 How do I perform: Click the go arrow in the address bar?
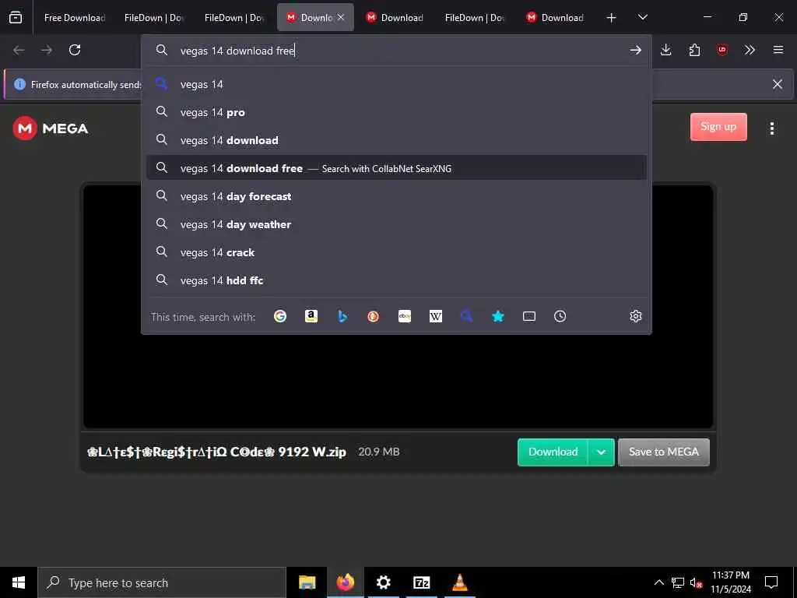click(x=635, y=50)
